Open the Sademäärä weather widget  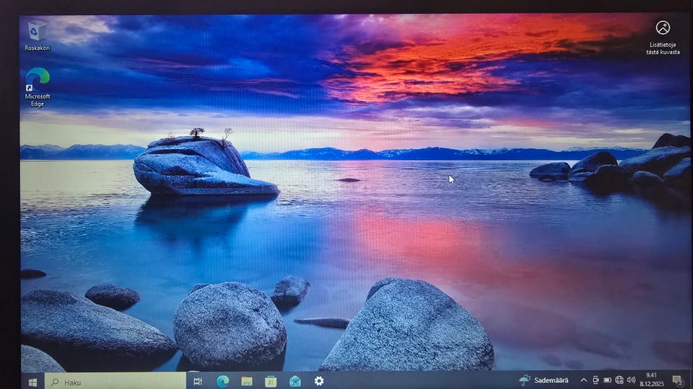[544, 380]
